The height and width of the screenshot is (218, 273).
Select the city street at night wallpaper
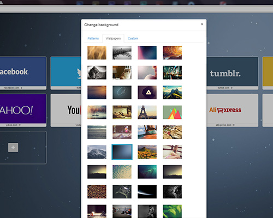[172, 72]
